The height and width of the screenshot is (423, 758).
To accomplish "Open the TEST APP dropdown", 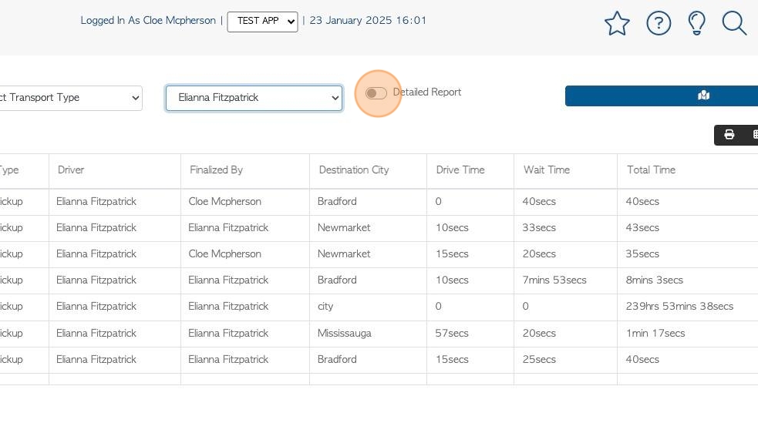I will pyautogui.click(x=262, y=22).
